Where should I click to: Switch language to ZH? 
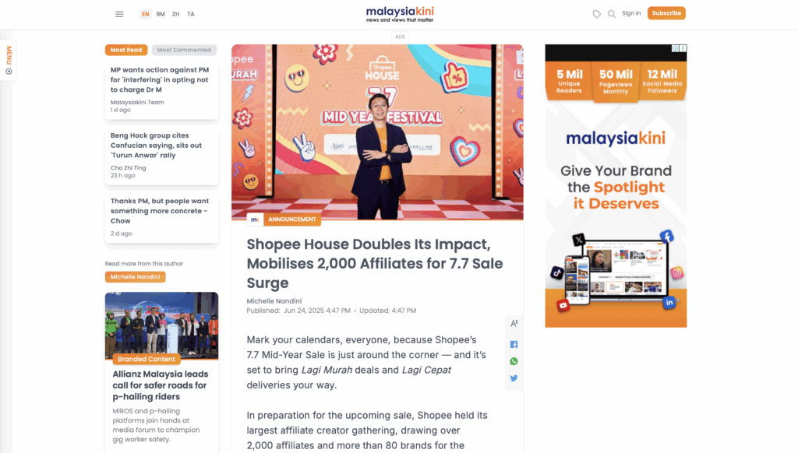click(175, 14)
